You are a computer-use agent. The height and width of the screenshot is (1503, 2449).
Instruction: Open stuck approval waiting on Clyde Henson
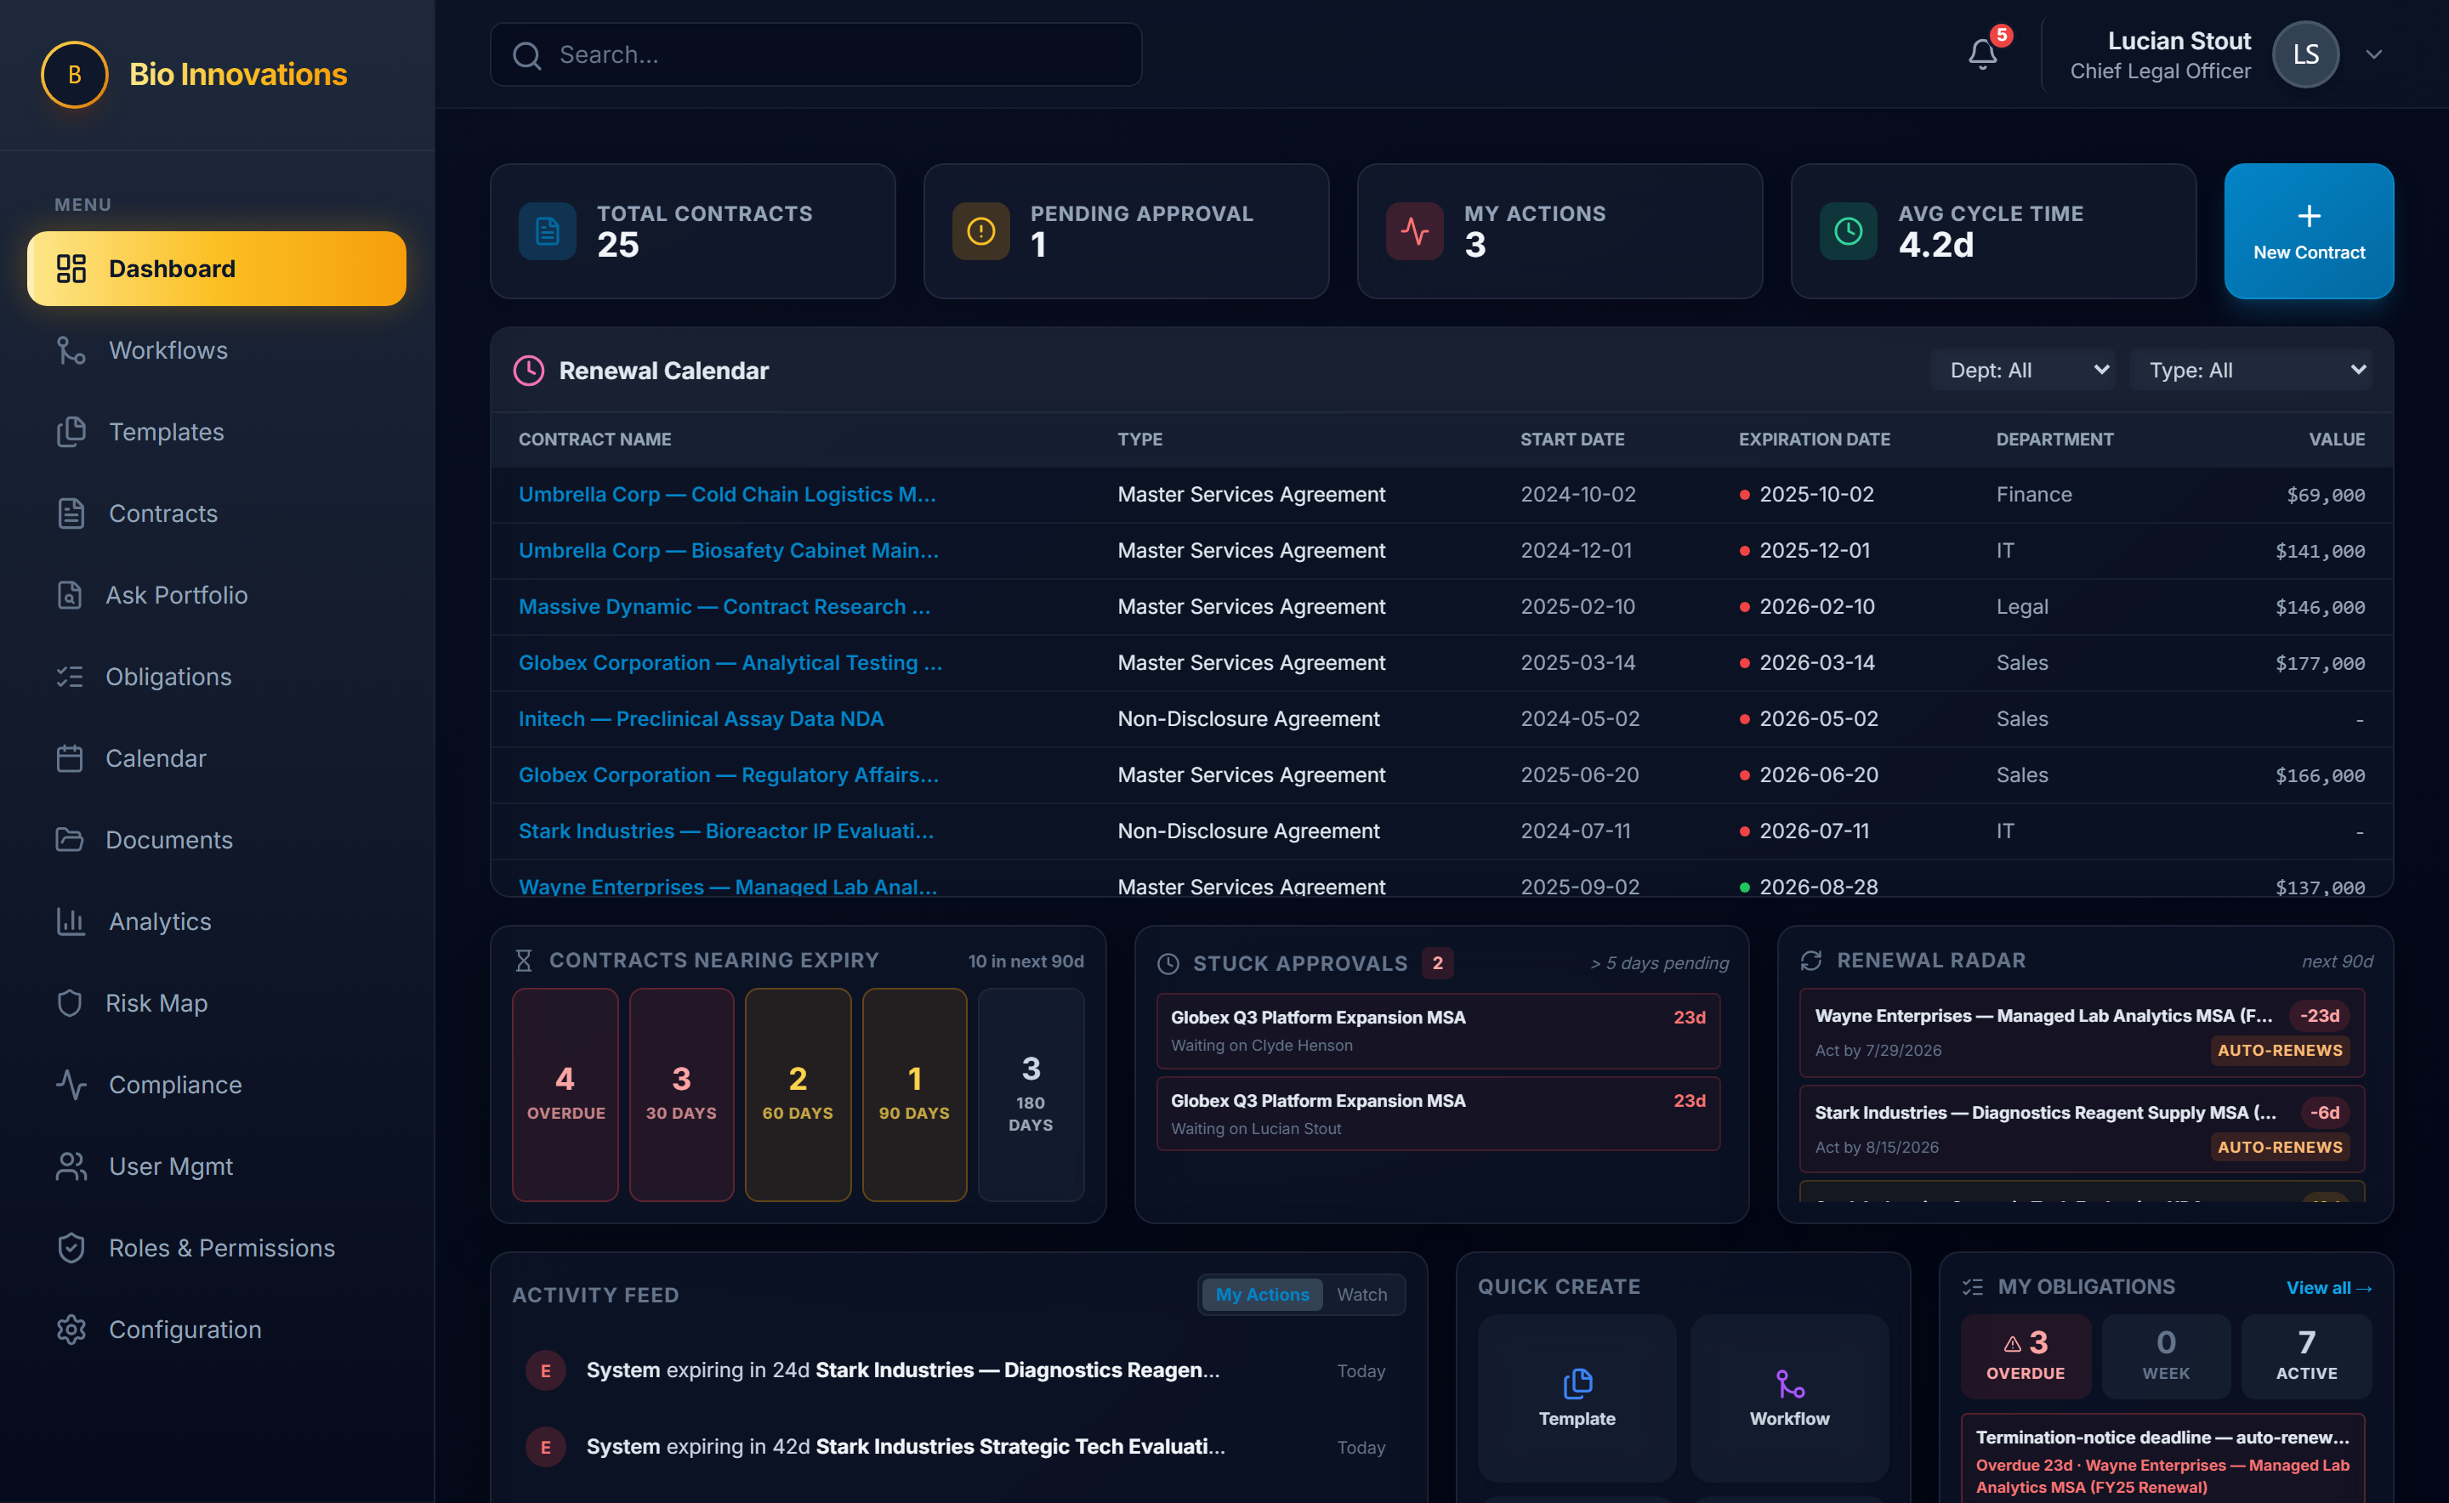tap(1438, 1029)
